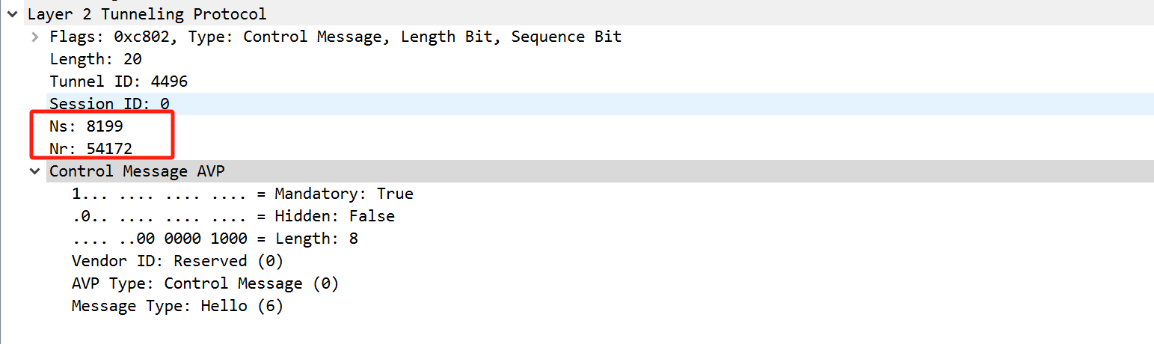Select the Tunnel ID: 4496 field
Screen dimensions: 1154x344
(x=118, y=82)
